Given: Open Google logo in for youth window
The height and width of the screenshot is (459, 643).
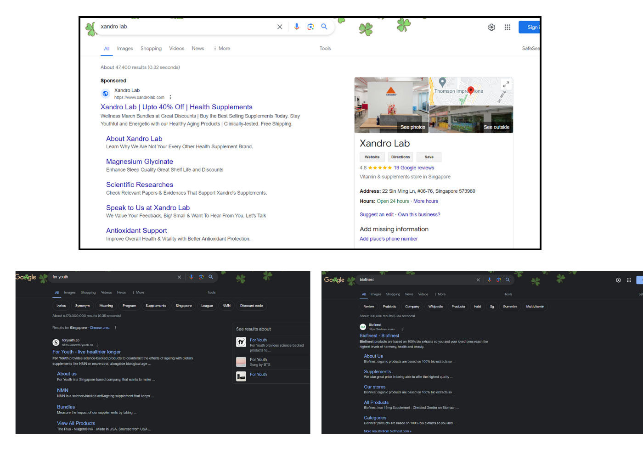Looking at the screenshot, I should click(26, 277).
